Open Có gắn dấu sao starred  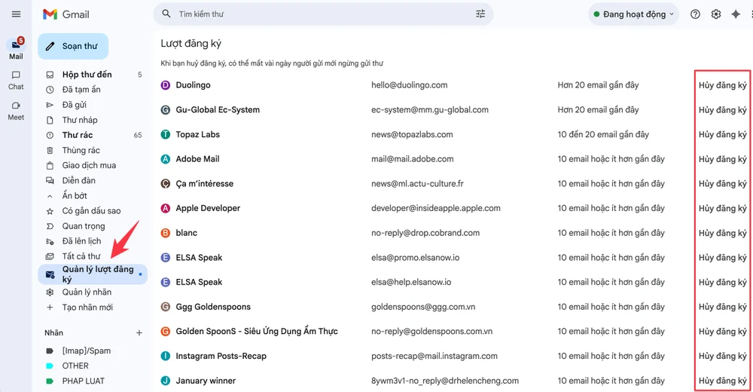pos(93,210)
